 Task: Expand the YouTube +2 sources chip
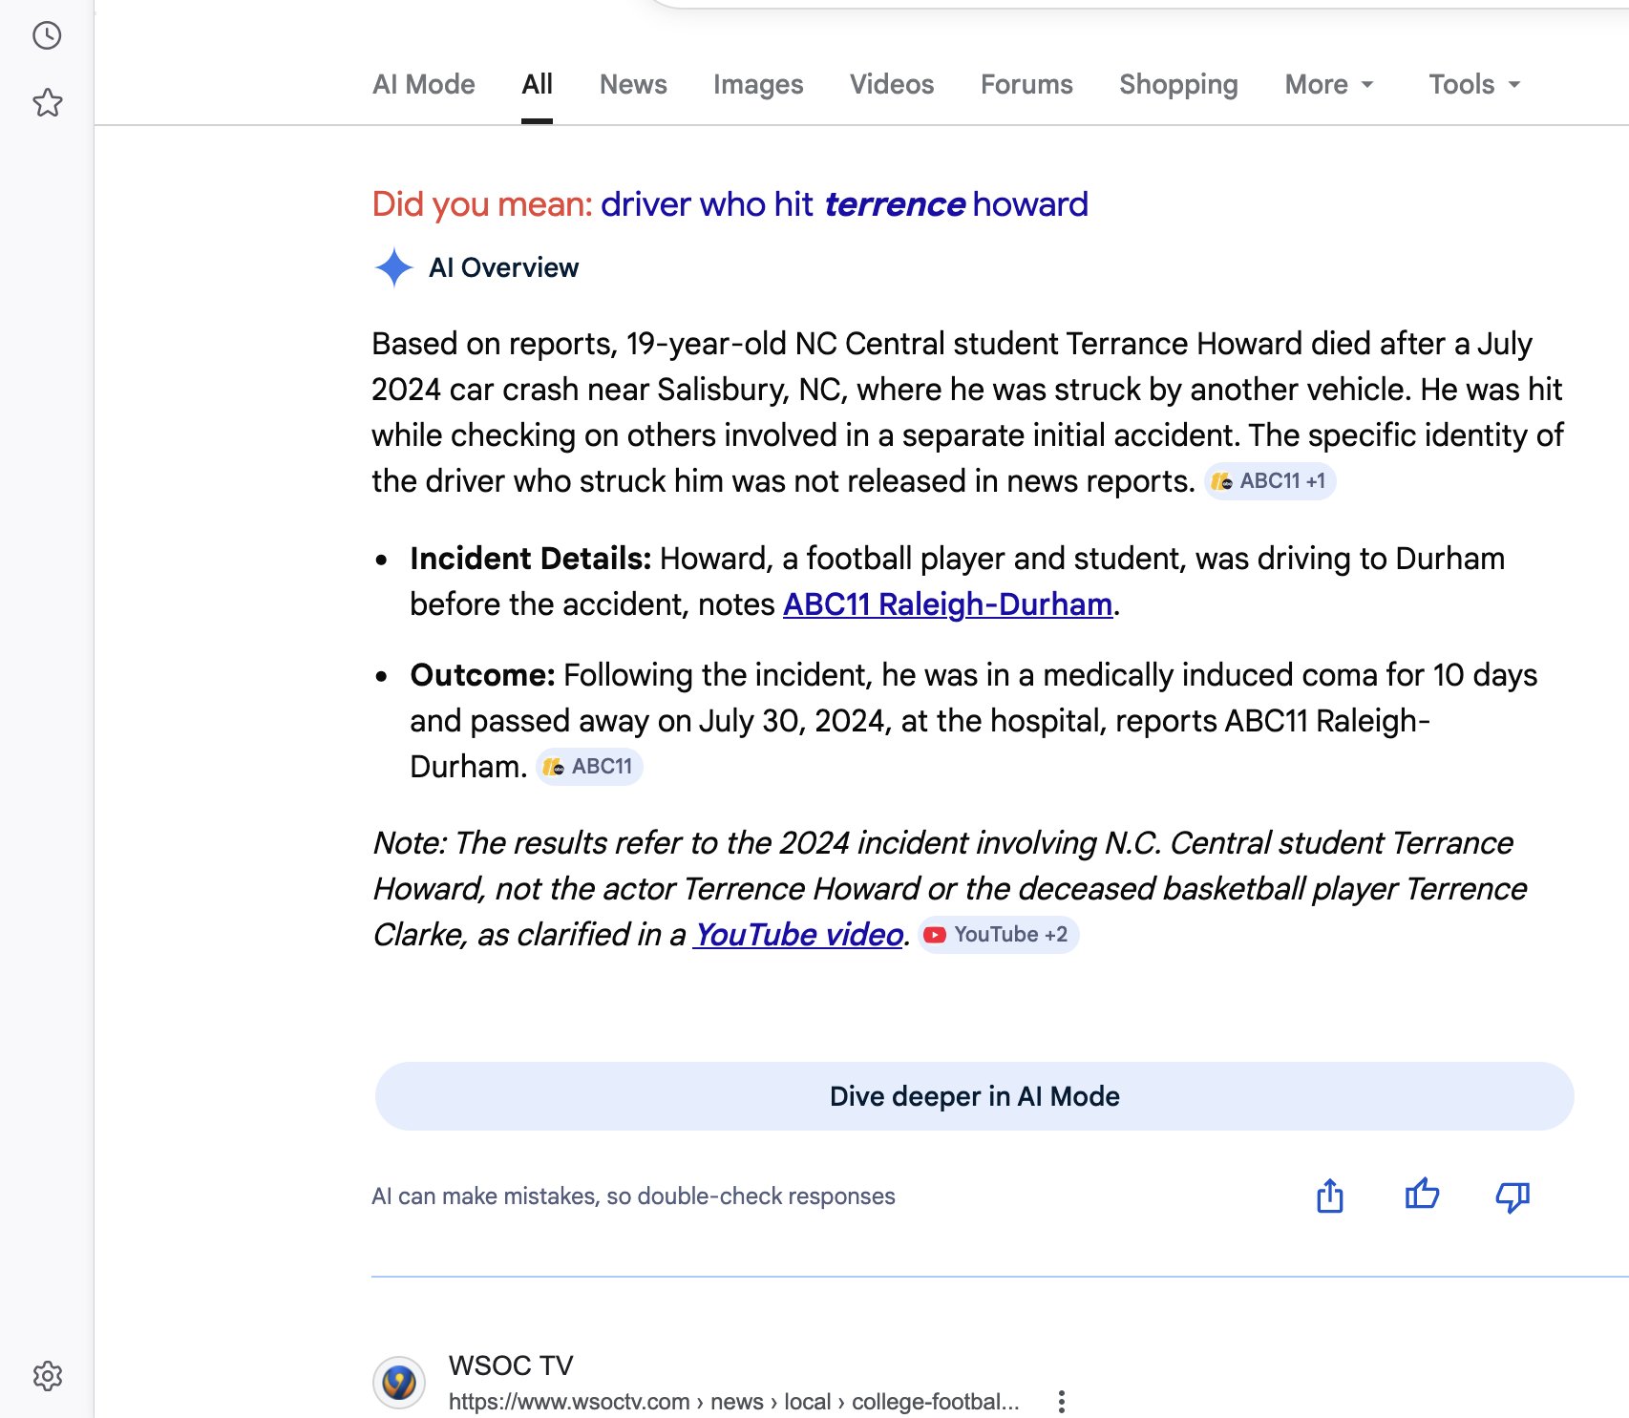(999, 935)
